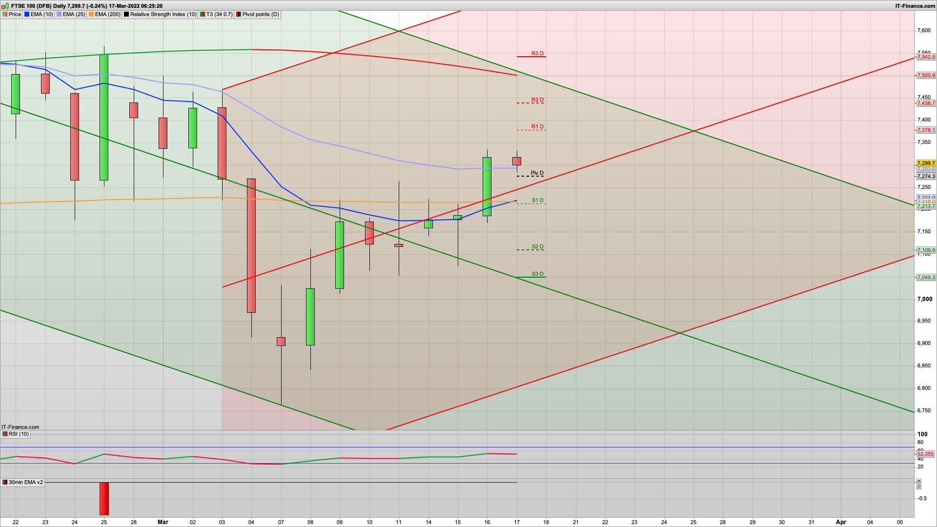Click the 7,542.5 red price tag
The image size is (937, 527).
(x=926, y=57)
